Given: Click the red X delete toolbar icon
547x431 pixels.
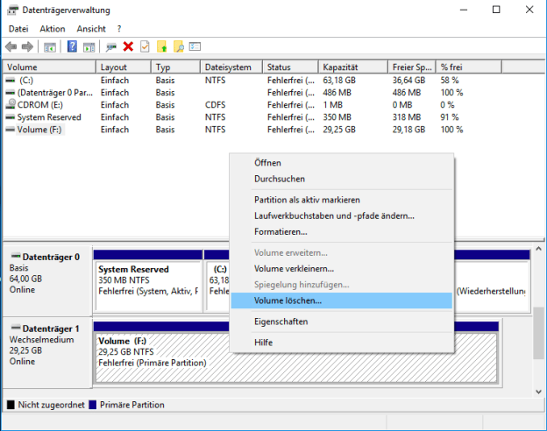Looking at the screenshot, I should 128,46.
